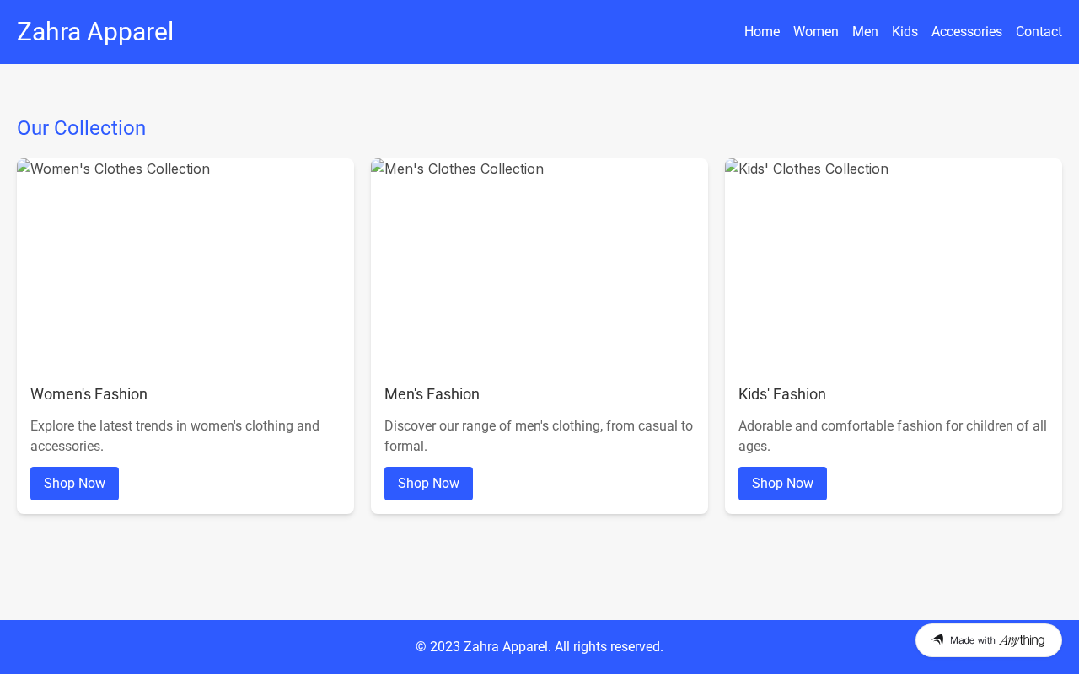
Task: Click the Women's Clothes Collection image
Action: pyautogui.click(x=185, y=265)
